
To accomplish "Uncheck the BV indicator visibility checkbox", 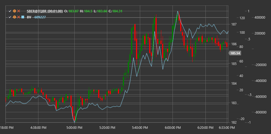I will [x=10, y=17].
